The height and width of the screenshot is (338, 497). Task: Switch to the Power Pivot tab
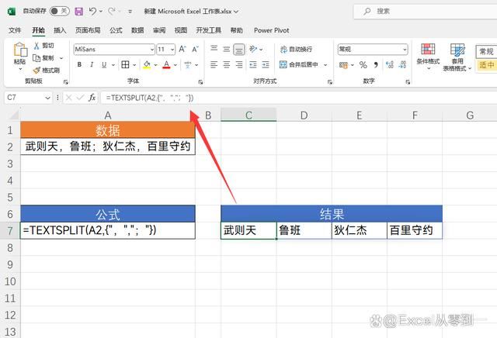click(271, 30)
